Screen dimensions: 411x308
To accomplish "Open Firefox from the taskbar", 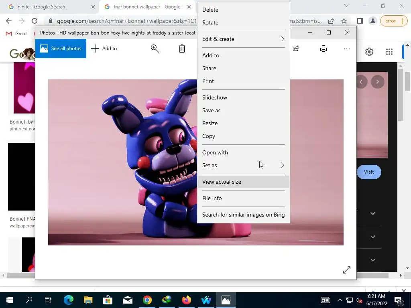I will (x=186, y=300).
